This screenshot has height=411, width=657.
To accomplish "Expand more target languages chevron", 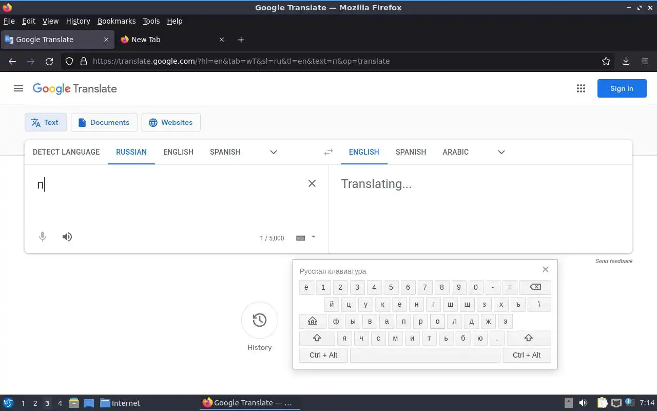I will click(x=501, y=152).
